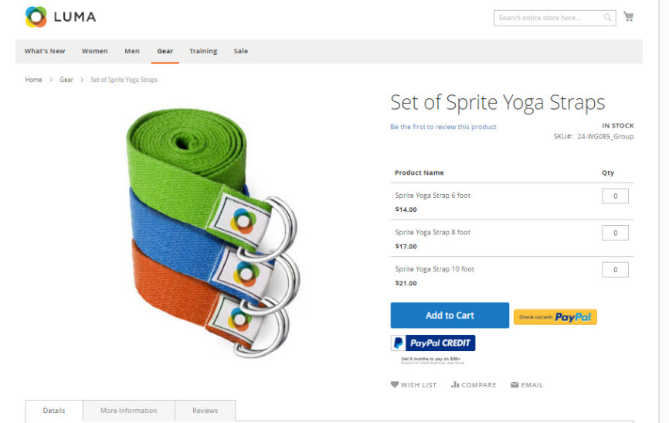The height and width of the screenshot is (423, 669).
Task: Click the yoga straps product image
Action: [212, 233]
